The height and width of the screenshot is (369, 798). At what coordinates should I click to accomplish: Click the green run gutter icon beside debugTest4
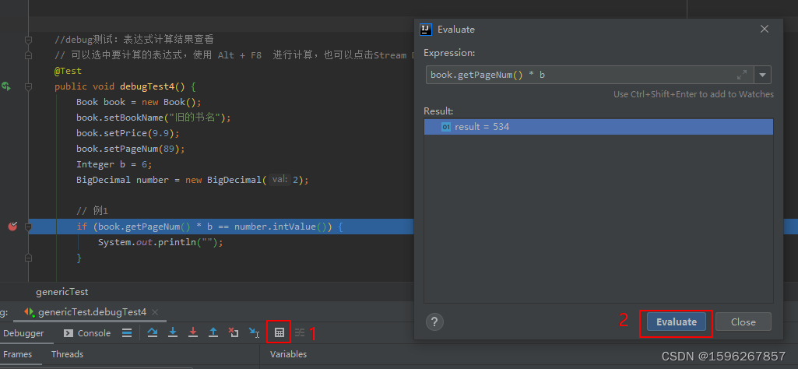click(6, 86)
